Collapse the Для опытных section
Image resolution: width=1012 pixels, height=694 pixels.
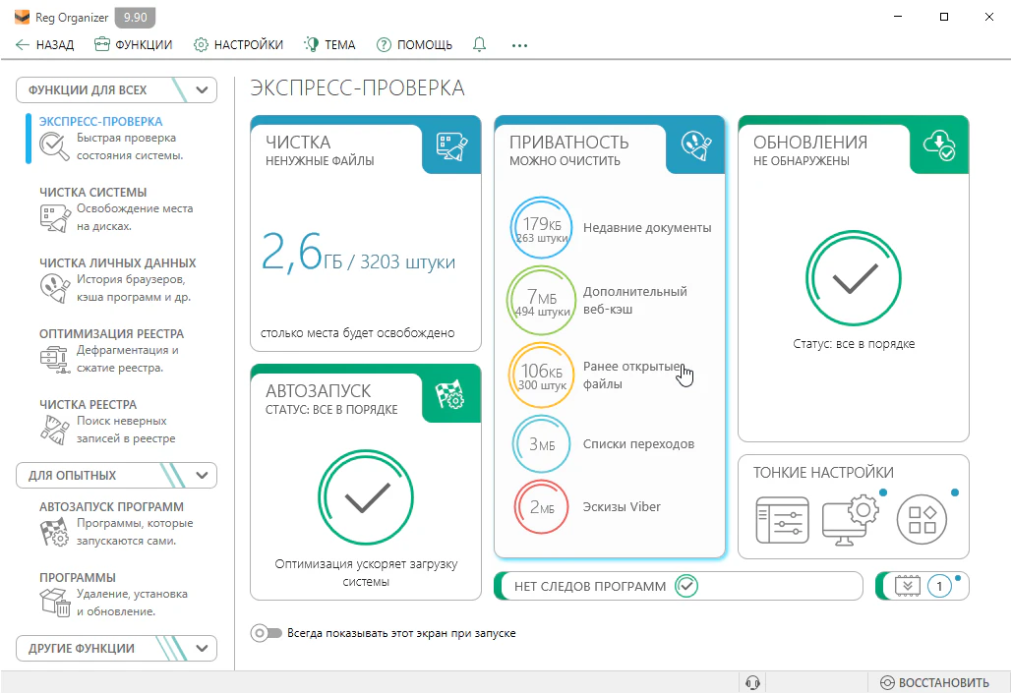coord(203,476)
